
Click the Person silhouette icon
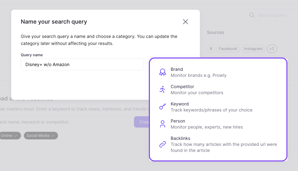pyautogui.click(x=162, y=124)
